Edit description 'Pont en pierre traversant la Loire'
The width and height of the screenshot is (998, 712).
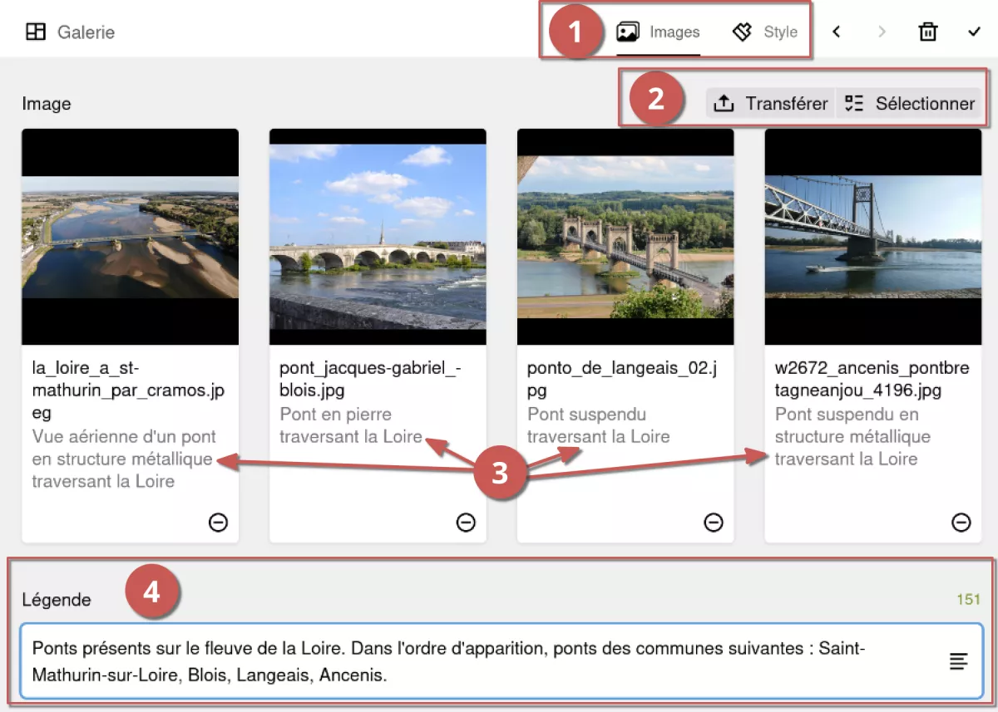click(351, 425)
